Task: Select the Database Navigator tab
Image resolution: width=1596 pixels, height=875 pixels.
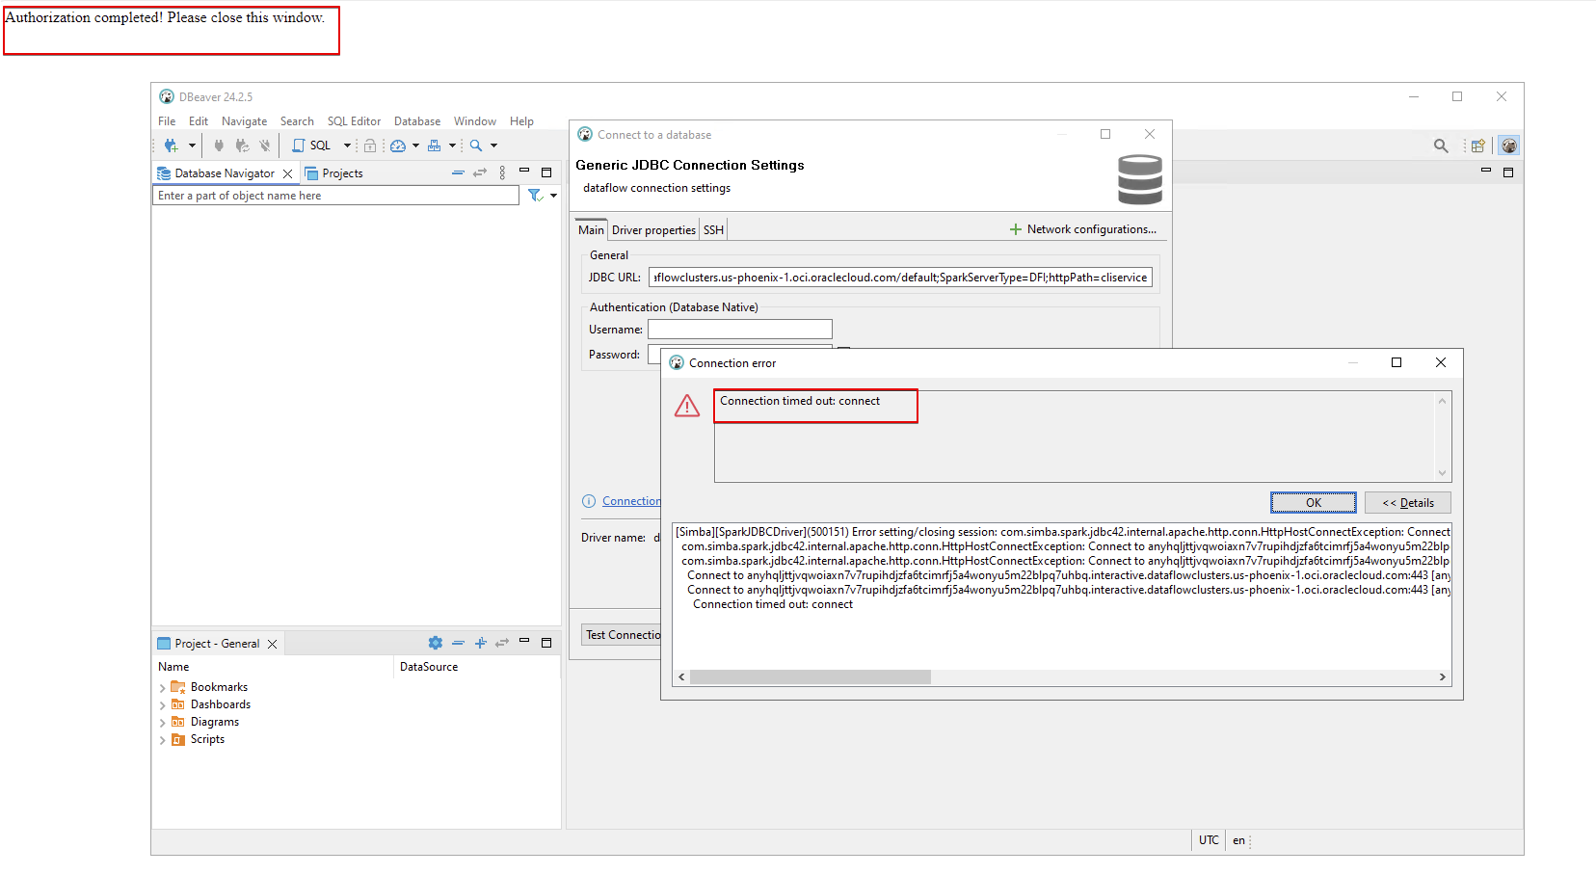Action: [x=225, y=173]
